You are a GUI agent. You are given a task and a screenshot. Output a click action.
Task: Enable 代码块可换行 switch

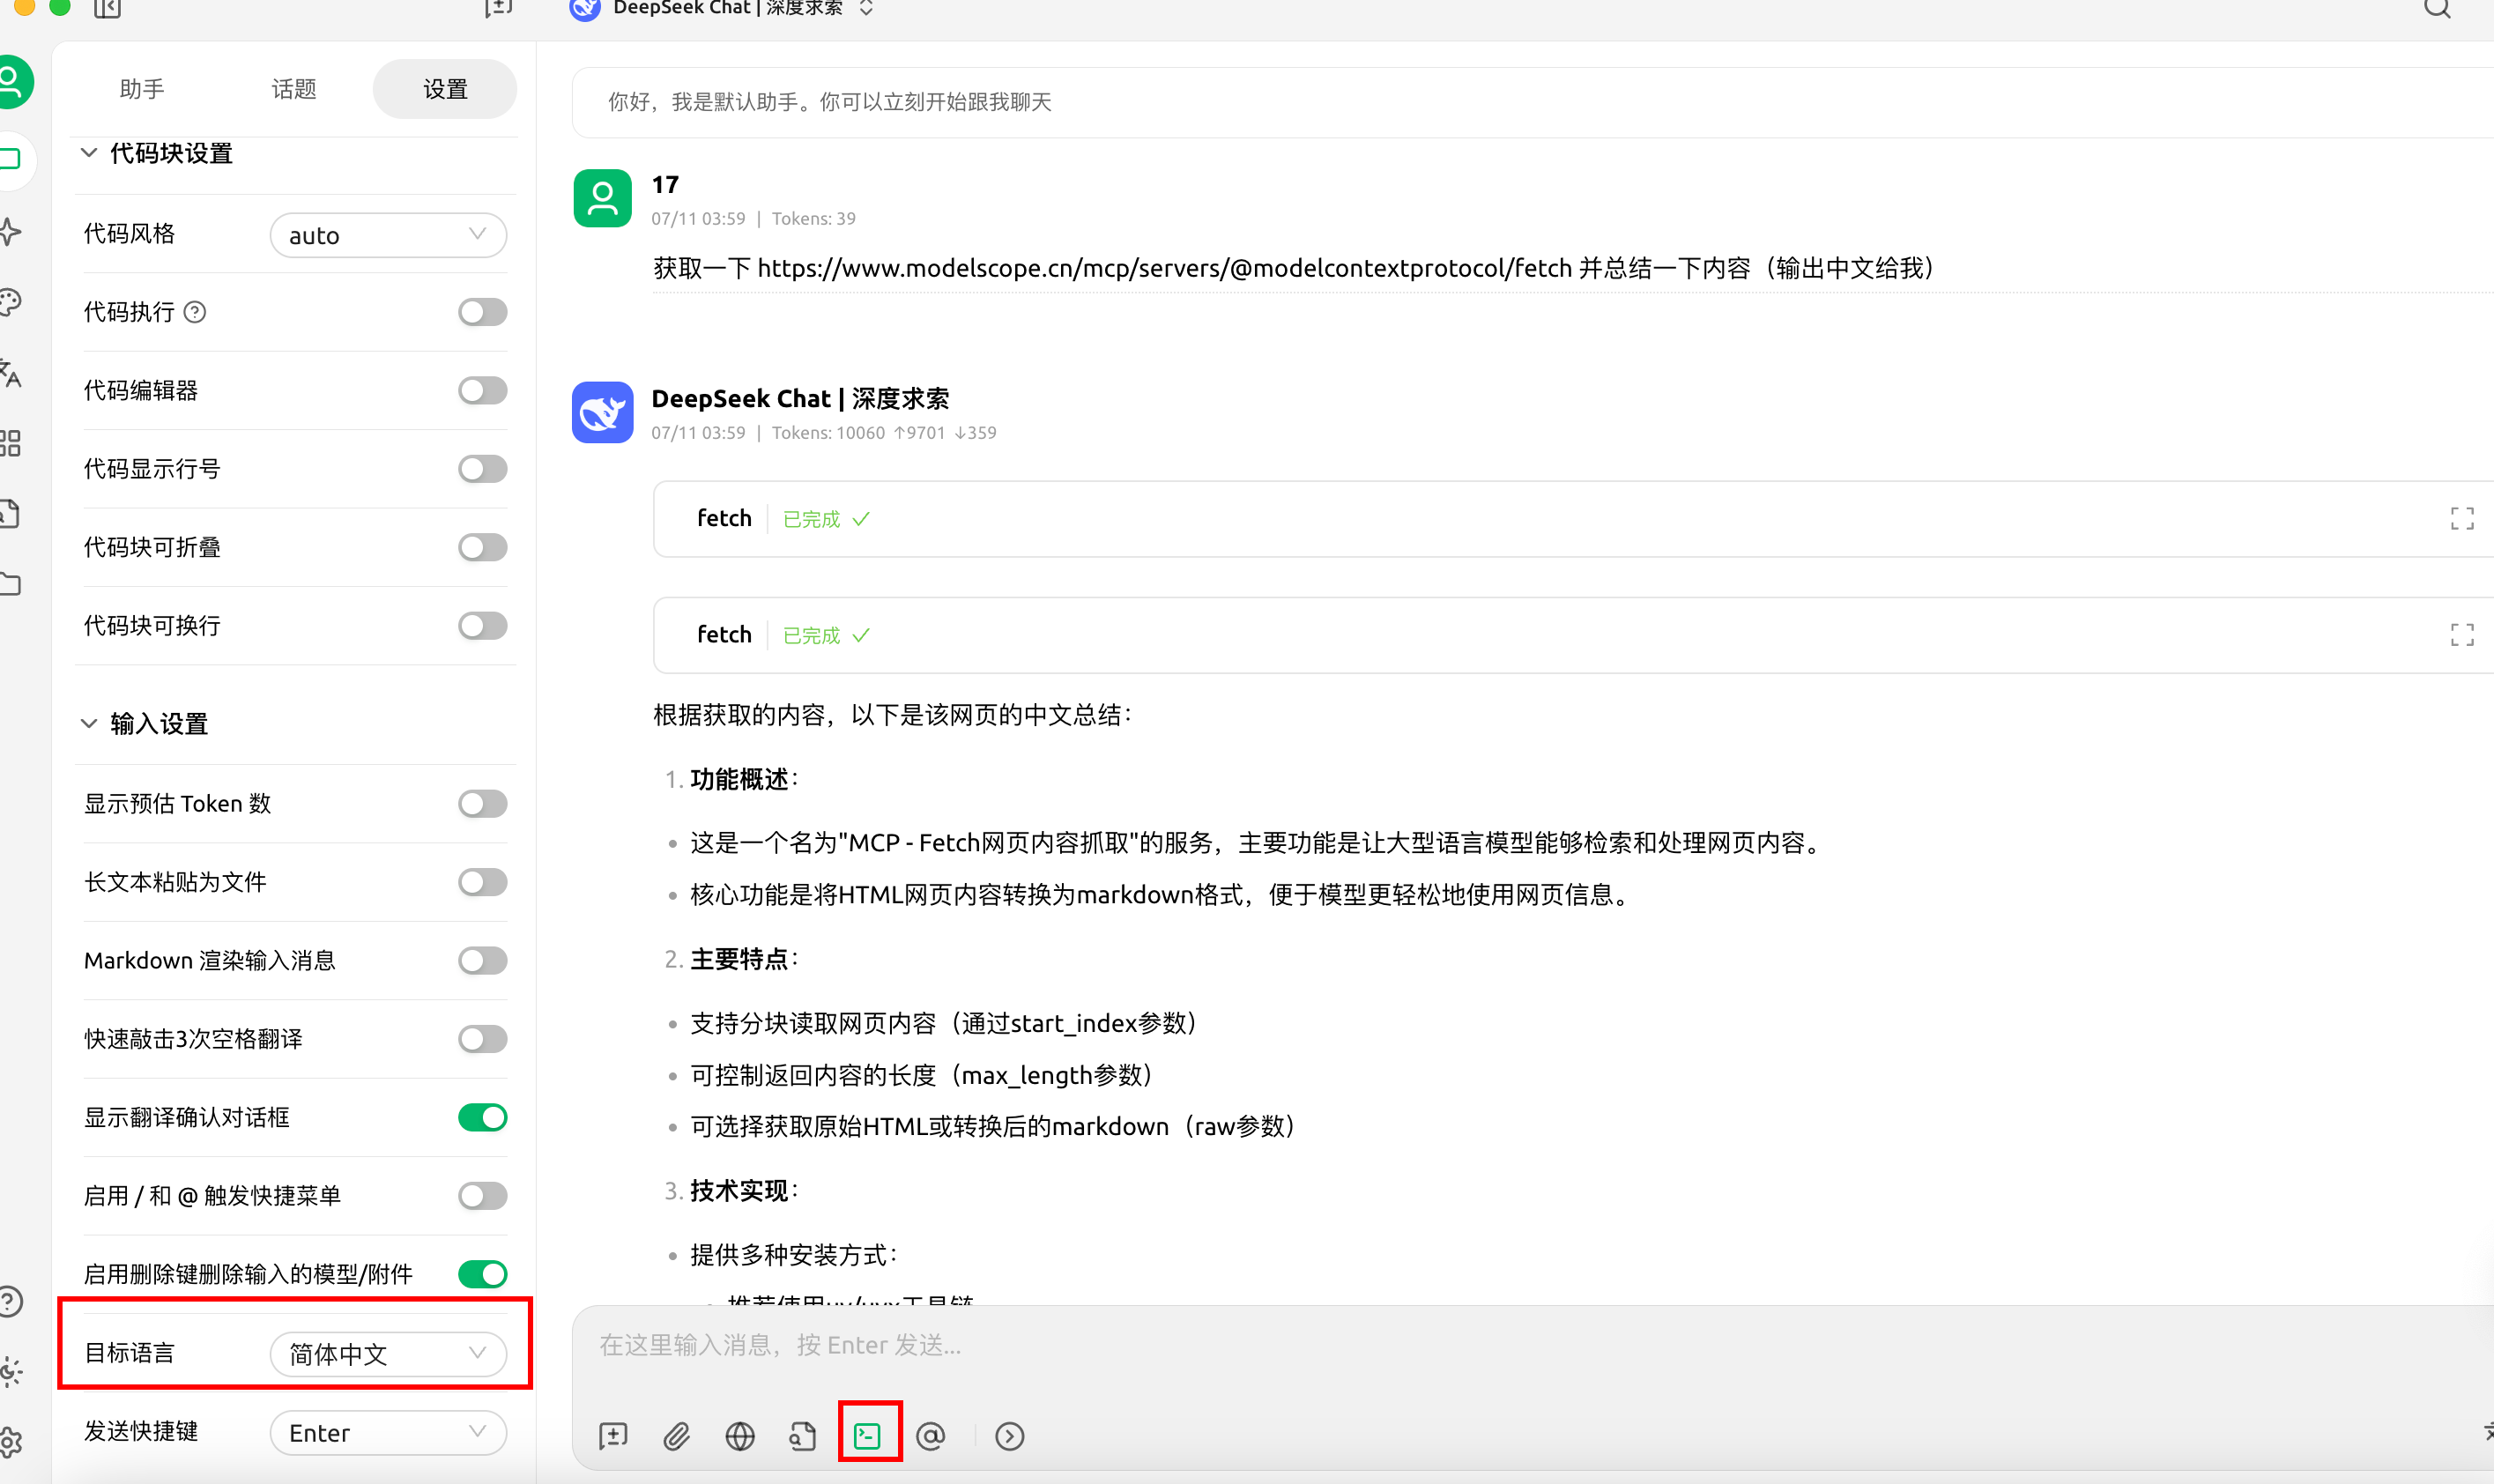point(482,626)
